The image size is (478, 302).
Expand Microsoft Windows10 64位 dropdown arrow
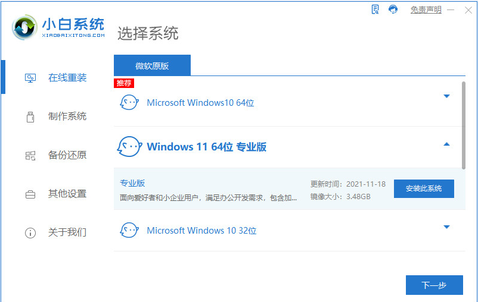point(446,96)
